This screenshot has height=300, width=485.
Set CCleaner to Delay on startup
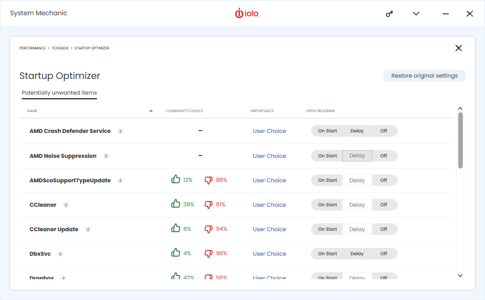(357, 205)
